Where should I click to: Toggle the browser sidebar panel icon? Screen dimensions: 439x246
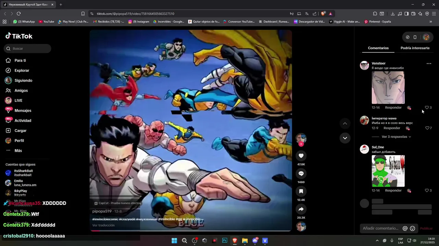click(x=406, y=14)
